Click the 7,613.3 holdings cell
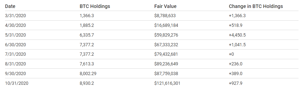 (87, 64)
